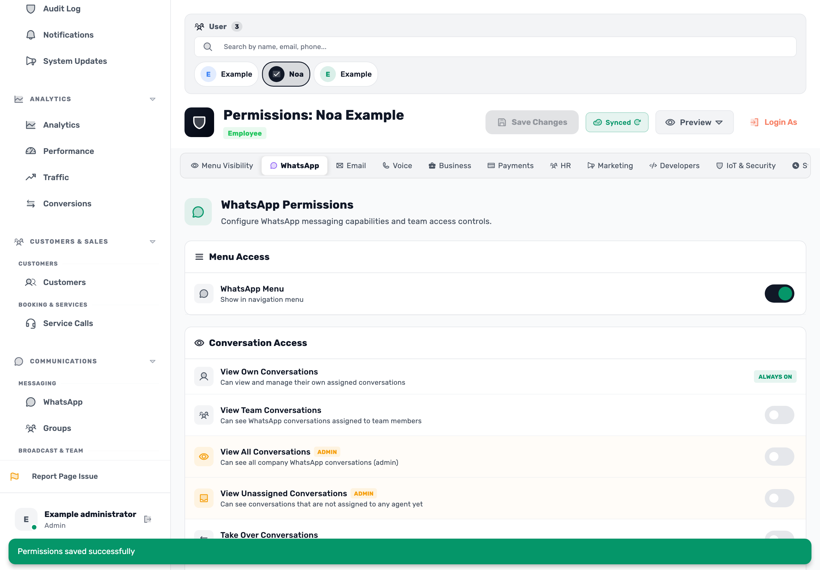
Task: Click the logout icon beside Example administrator
Action: (x=148, y=519)
